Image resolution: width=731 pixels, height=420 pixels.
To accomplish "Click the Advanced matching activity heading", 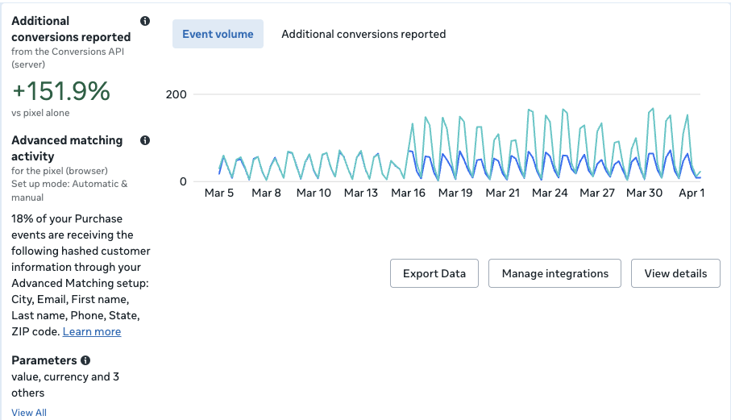I will (67, 148).
